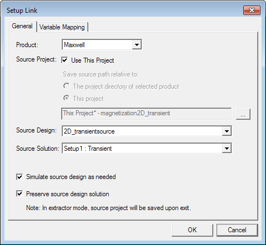Image resolution: width=266 pixels, height=245 pixels.
Task: Expand the Source Design dropdown arrow
Action: pyautogui.click(x=227, y=131)
